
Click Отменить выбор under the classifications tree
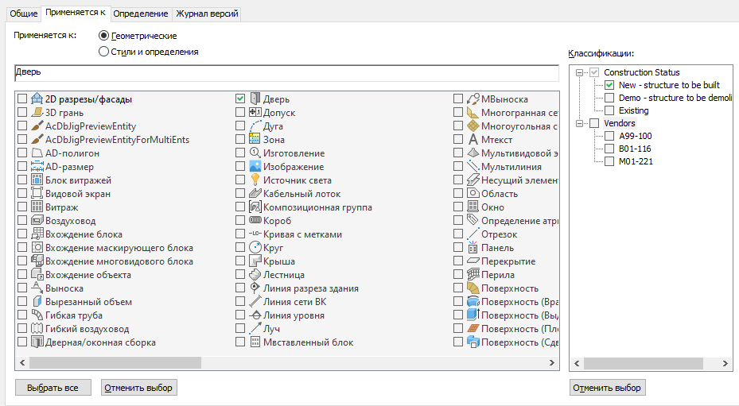point(608,388)
